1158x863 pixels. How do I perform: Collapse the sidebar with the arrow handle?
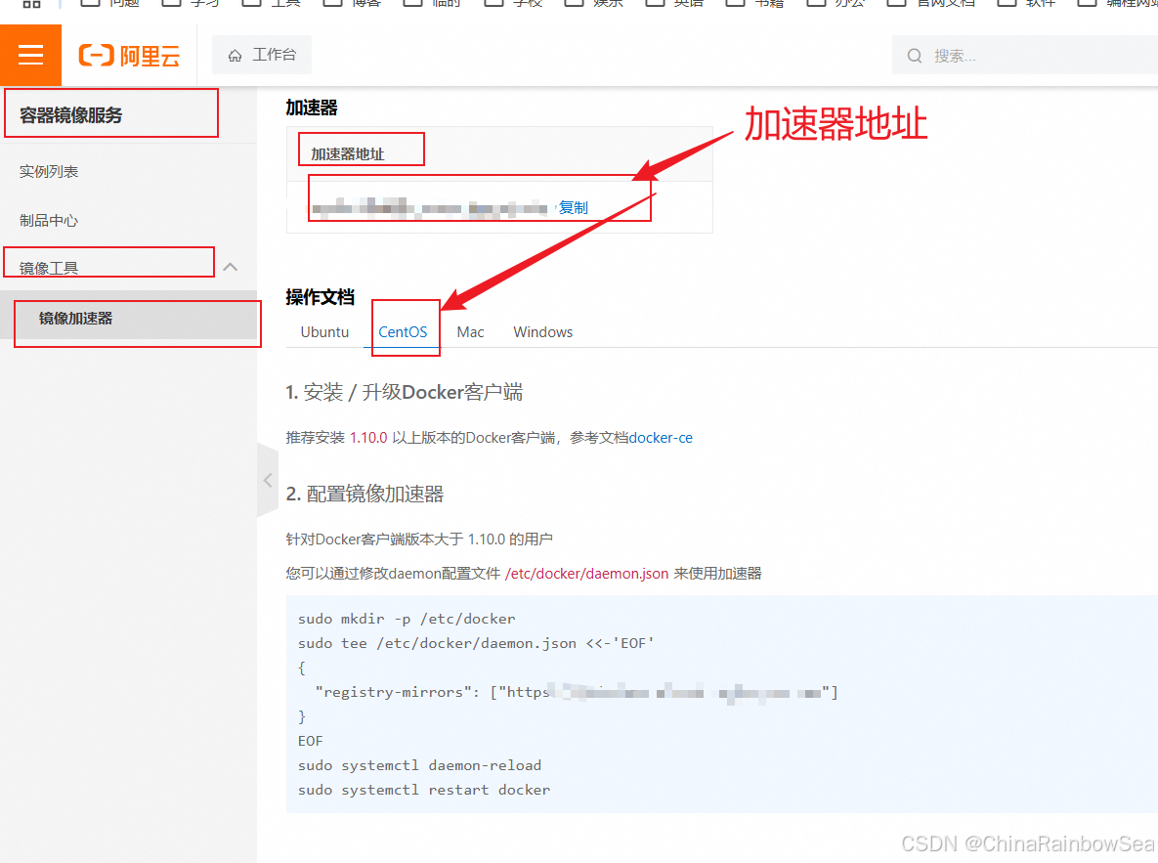coord(268,480)
